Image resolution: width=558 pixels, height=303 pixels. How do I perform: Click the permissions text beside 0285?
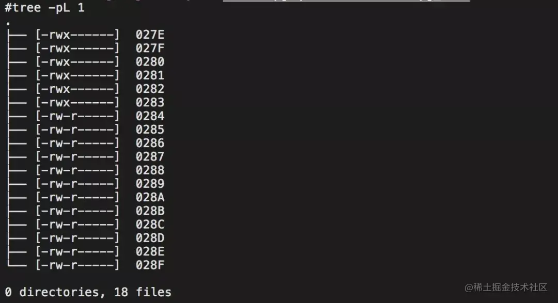[77, 130]
